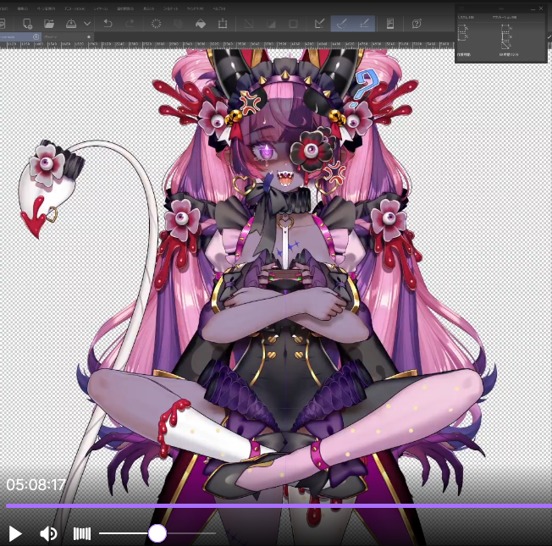Screen dimensions: 552x546
Task: Click the Clear Outside Selection icon
Action: click(179, 24)
